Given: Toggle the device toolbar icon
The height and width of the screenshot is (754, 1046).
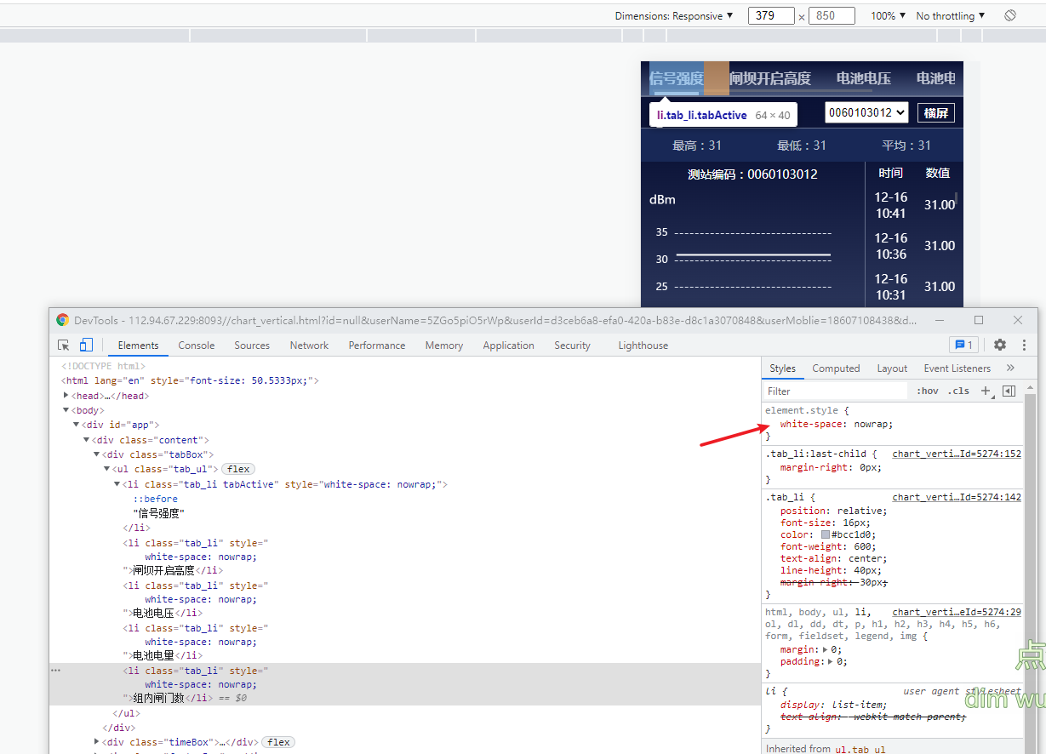Looking at the screenshot, I should (x=86, y=345).
